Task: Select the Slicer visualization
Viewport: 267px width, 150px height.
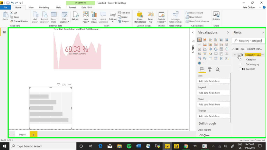Action: pos(200,58)
